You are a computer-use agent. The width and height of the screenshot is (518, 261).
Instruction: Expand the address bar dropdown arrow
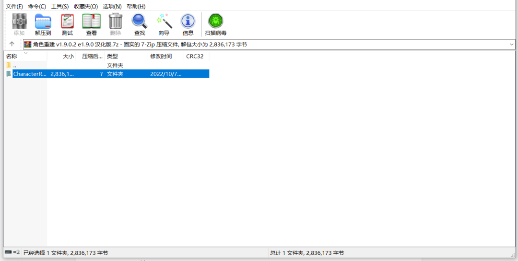coord(512,44)
